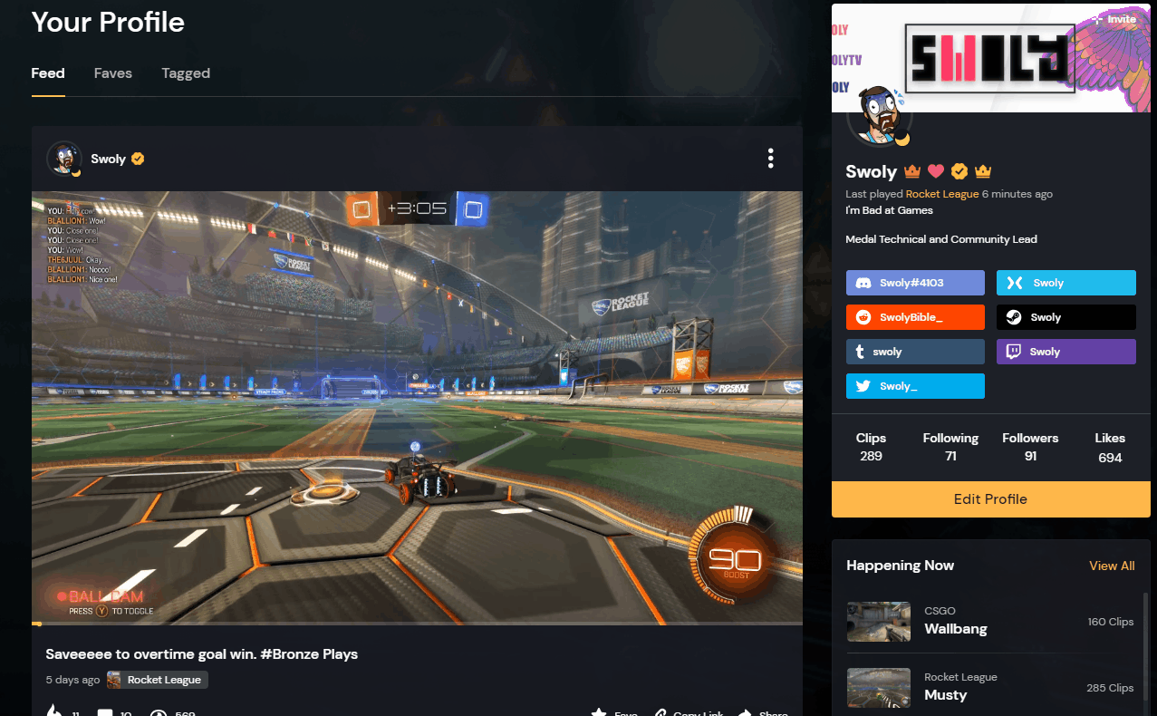Click the yellow crown badge
This screenshot has width=1157, height=716.
pos(983,171)
